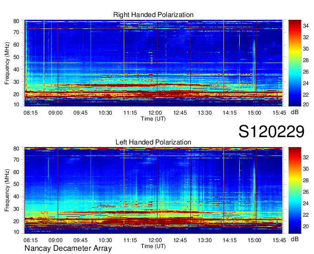Click the 'Right Handed Polarization' plot title
Screen dimensions: 314x254
(153, 15)
